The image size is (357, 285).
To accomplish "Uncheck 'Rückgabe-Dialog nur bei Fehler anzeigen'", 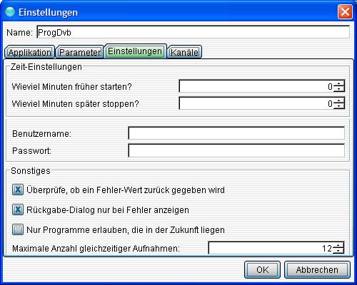I will 18,209.
